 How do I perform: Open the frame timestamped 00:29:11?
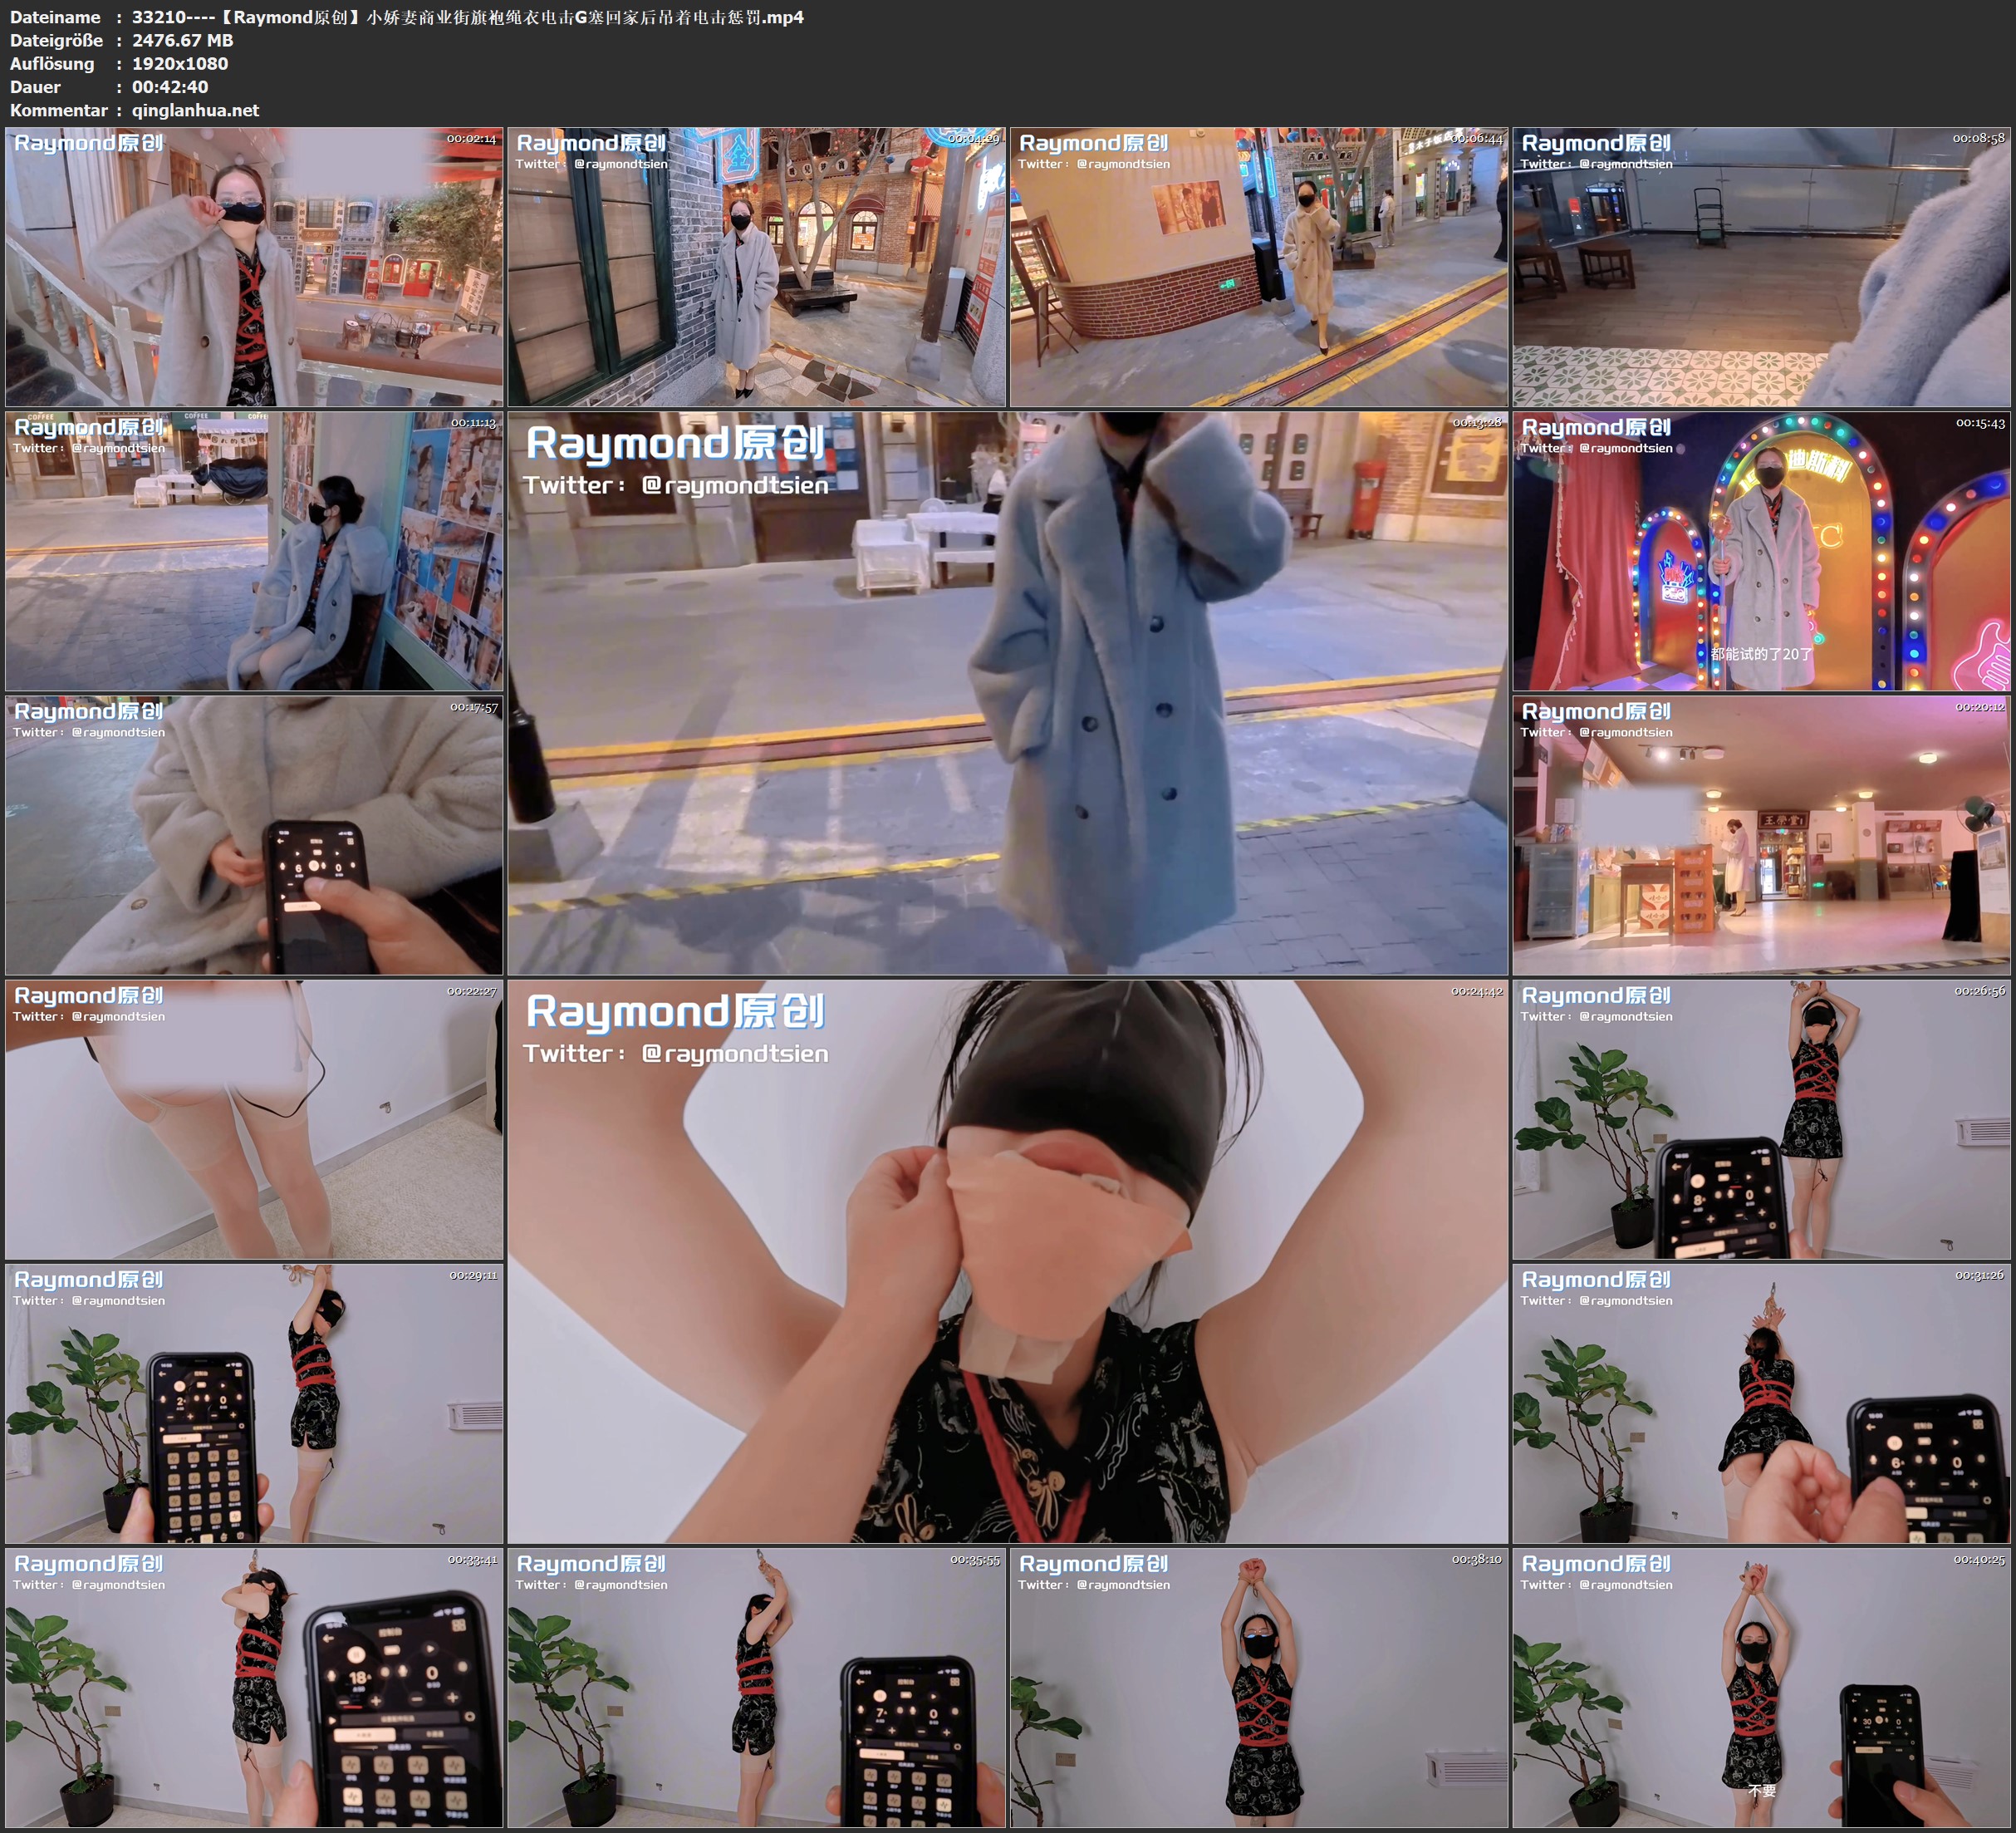(x=254, y=1403)
